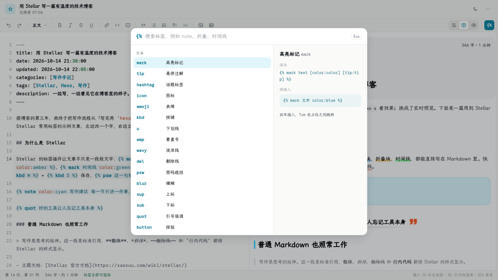The image size is (498, 280).
Task: Pick the blur 模糊 tag
Action: 202,183
